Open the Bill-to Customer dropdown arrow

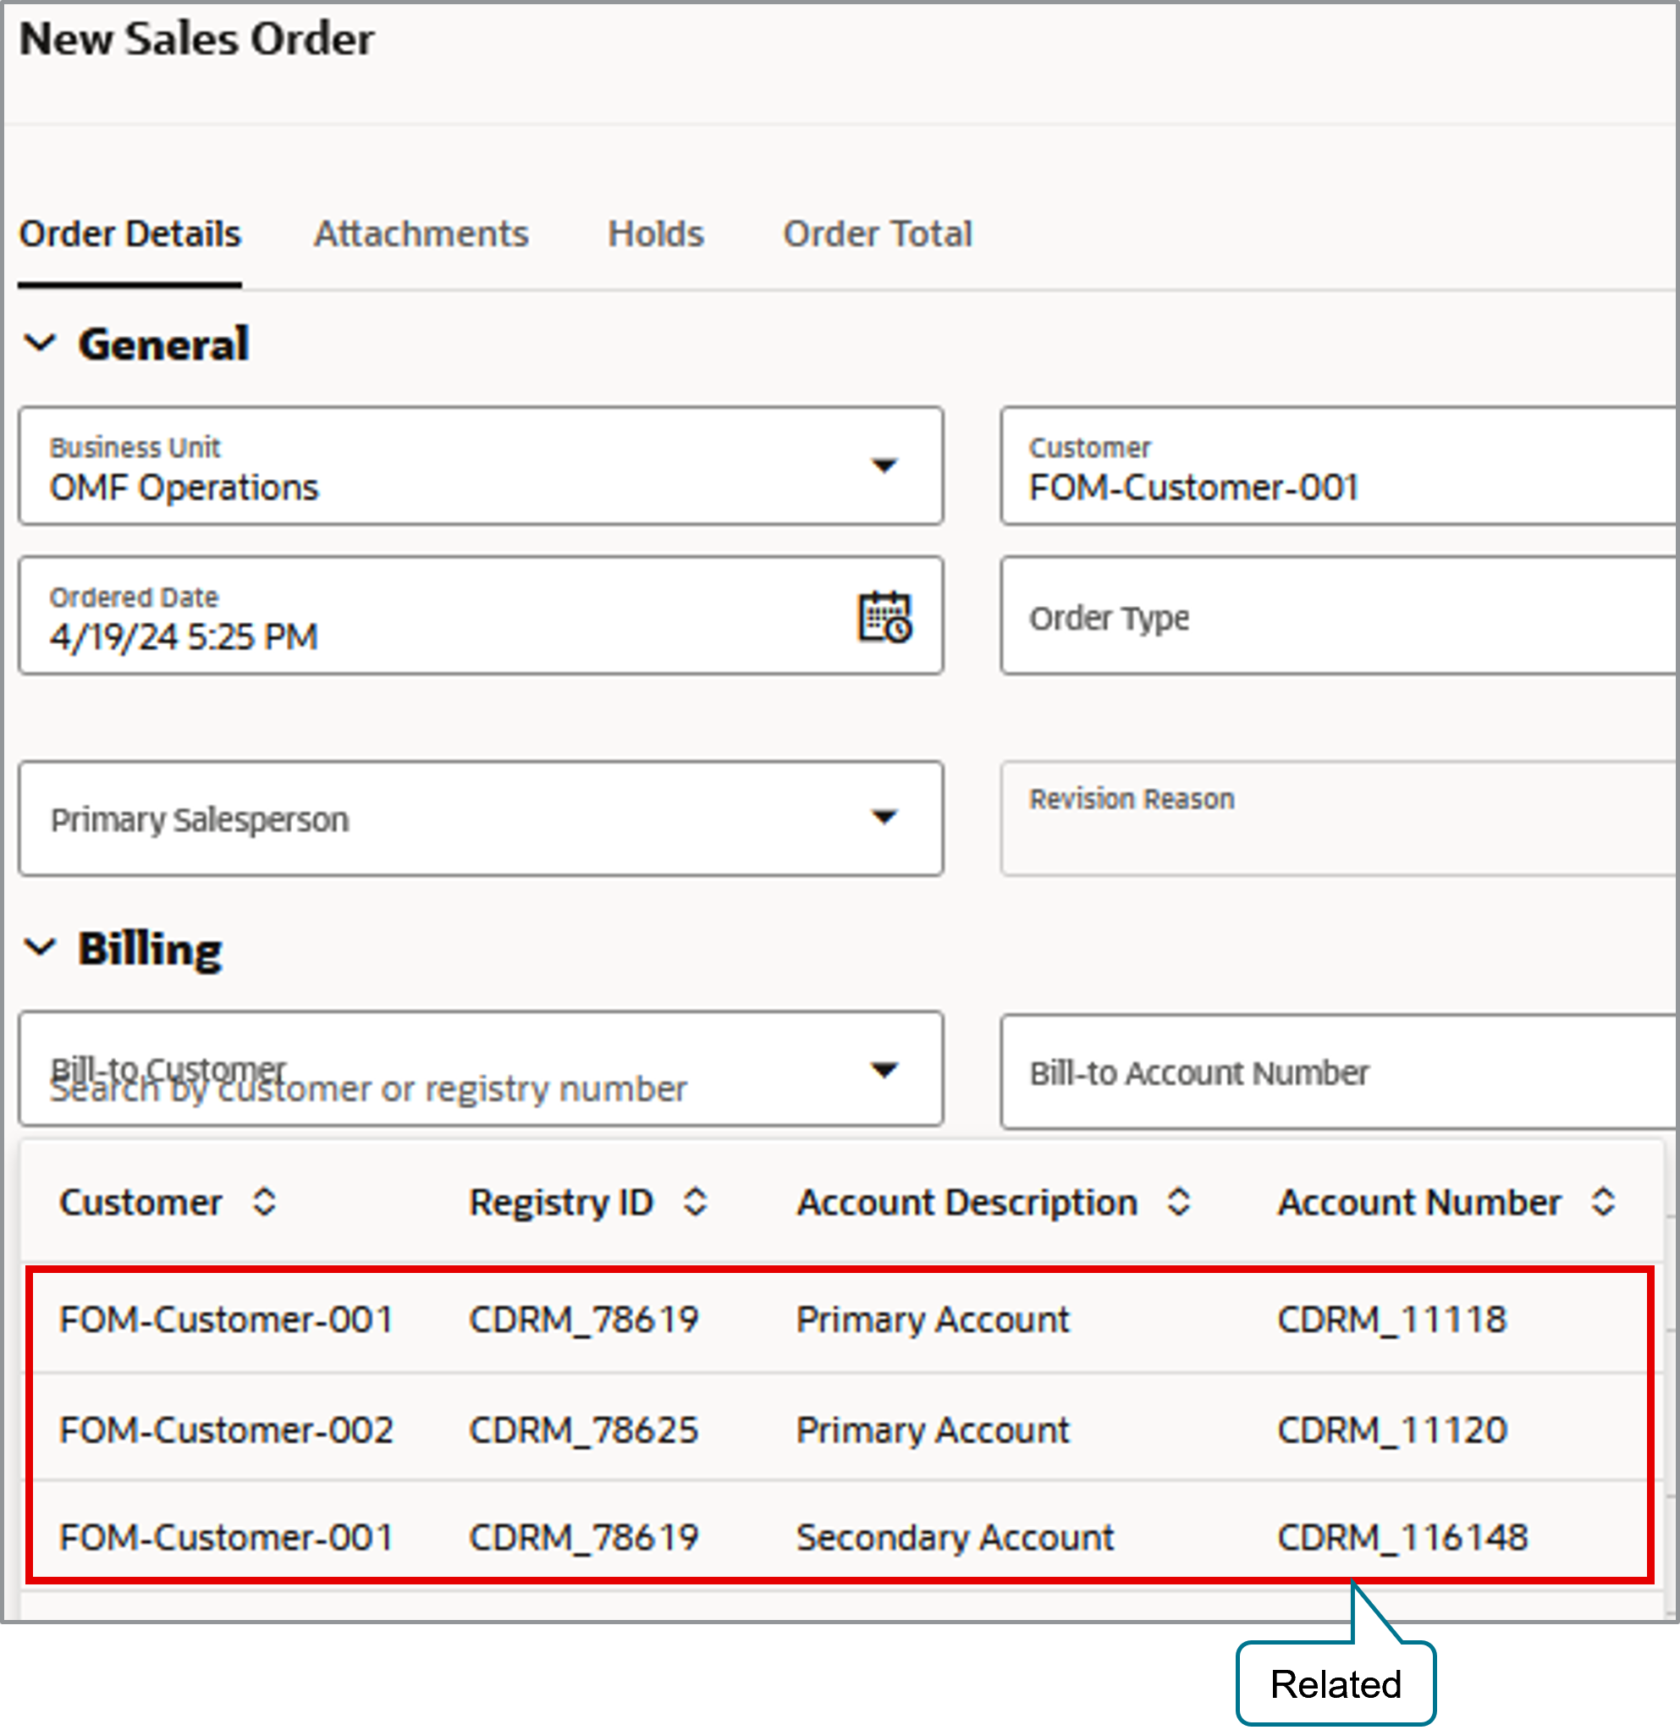click(x=884, y=1071)
